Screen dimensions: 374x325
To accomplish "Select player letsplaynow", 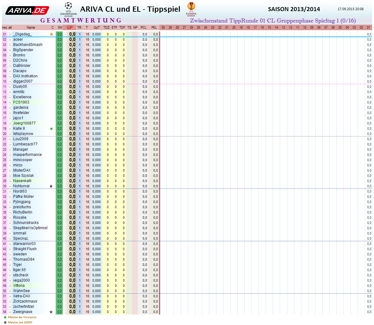I will point(23,134).
